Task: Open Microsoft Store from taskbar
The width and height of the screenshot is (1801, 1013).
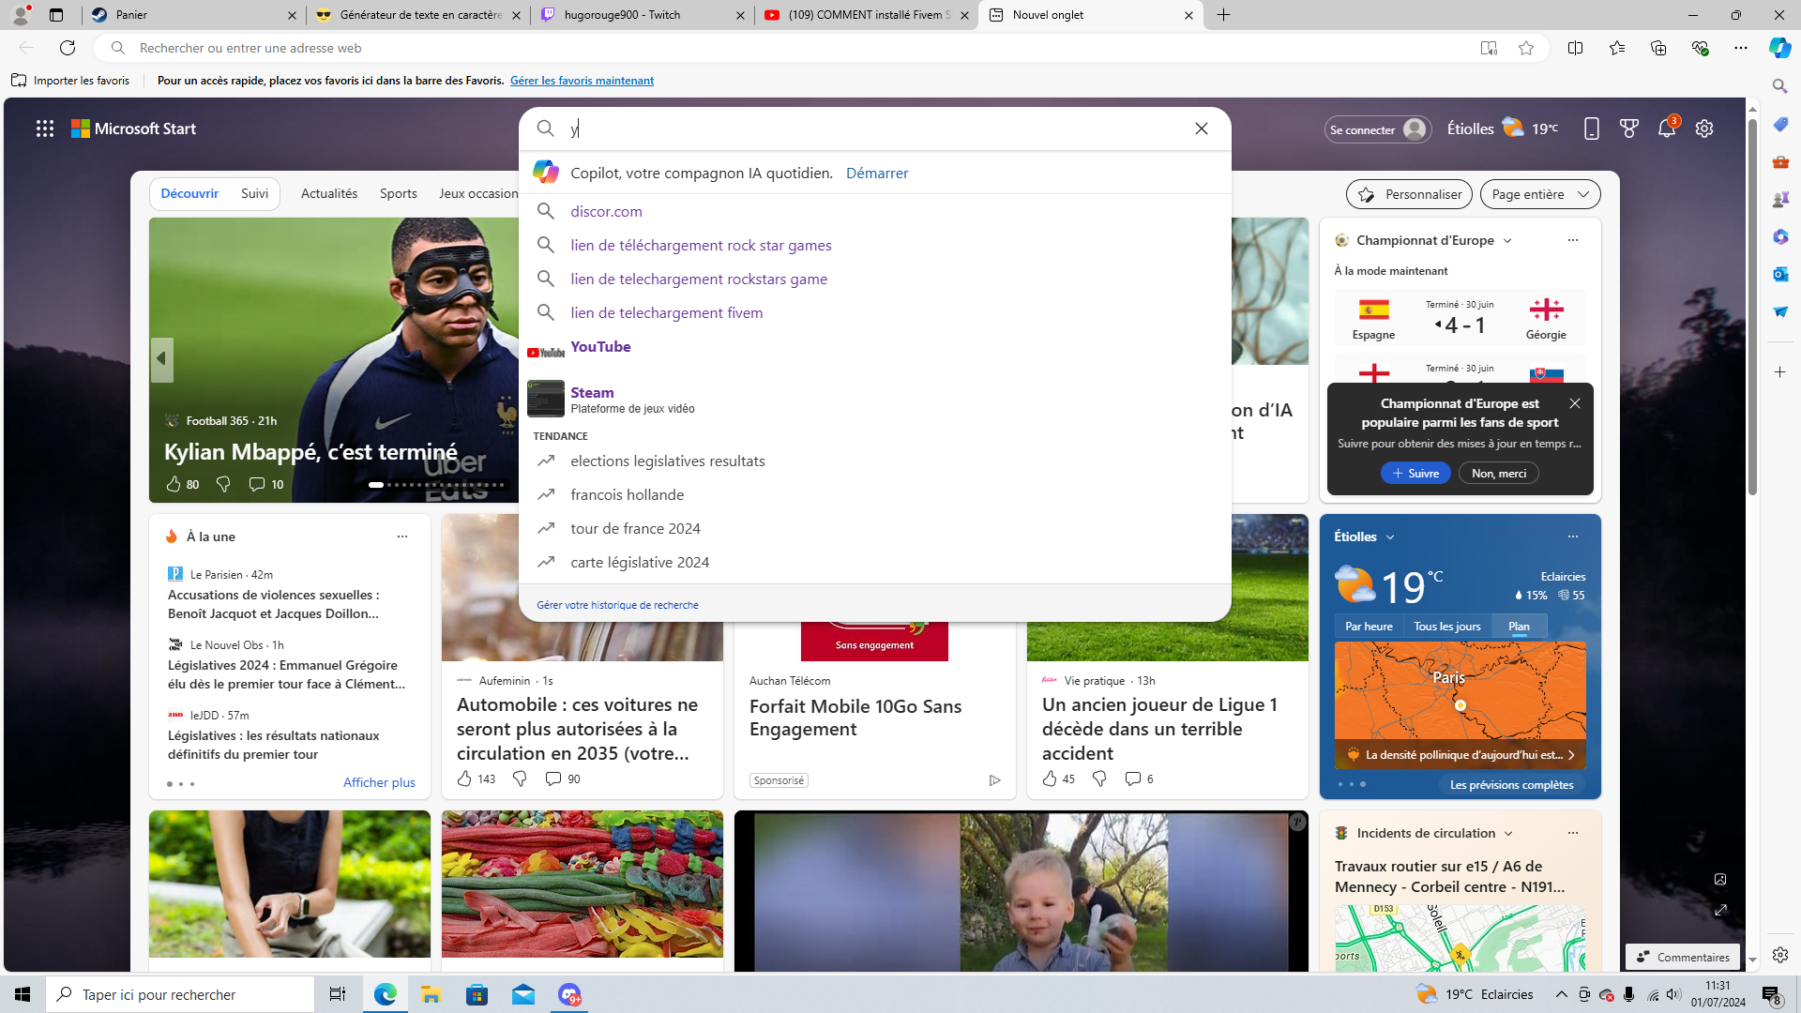Action: 477,994
